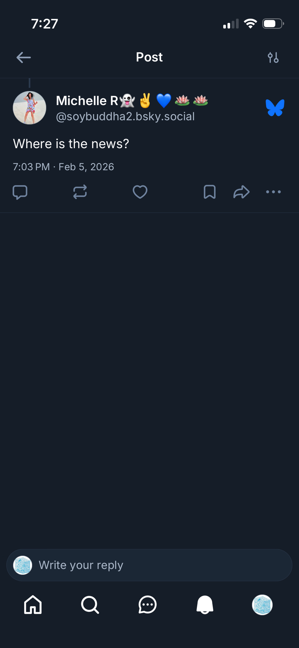Go to the Home tab
299x648 pixels.
33,605
